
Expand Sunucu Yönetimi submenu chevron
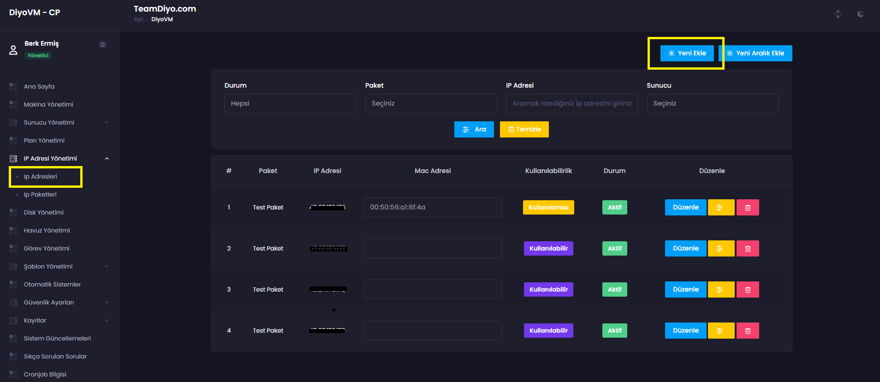click(107, 122)
